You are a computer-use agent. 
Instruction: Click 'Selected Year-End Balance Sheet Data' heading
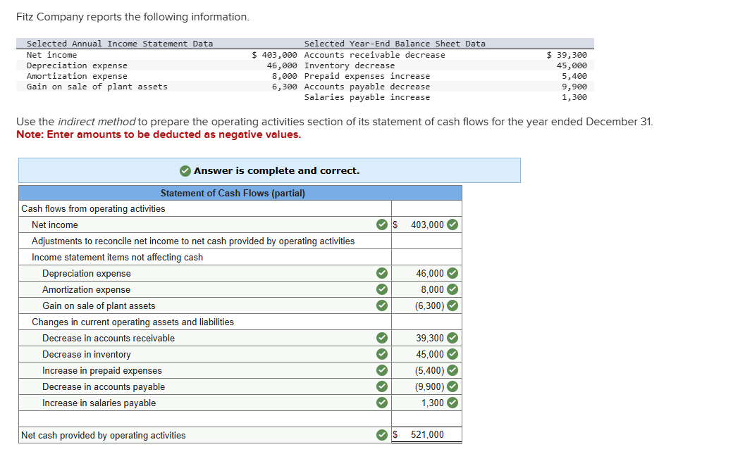(x=395, y=44)
